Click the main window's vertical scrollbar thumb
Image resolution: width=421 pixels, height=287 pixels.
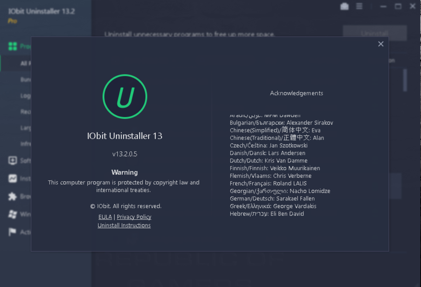405,80
